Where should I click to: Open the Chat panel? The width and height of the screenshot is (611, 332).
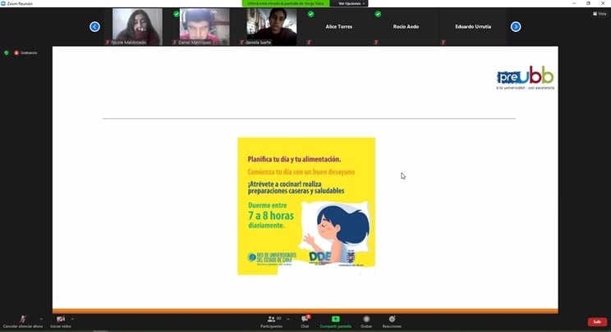(304, 319)
